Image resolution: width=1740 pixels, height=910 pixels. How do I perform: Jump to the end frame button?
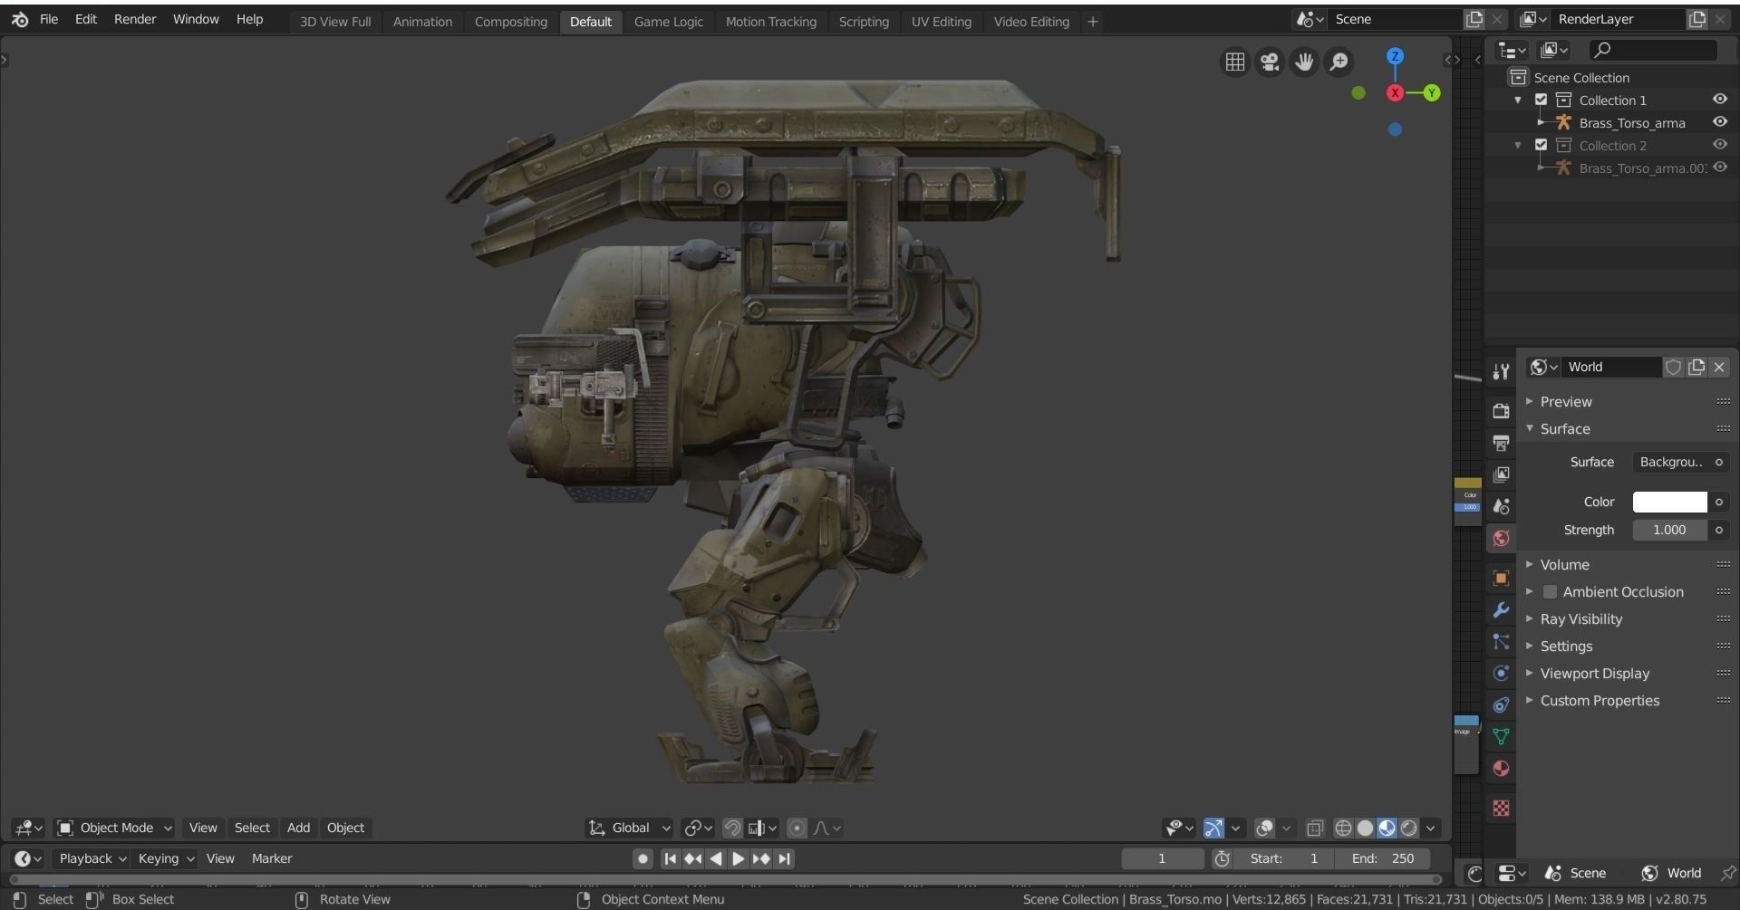click(x=785, y=858)
